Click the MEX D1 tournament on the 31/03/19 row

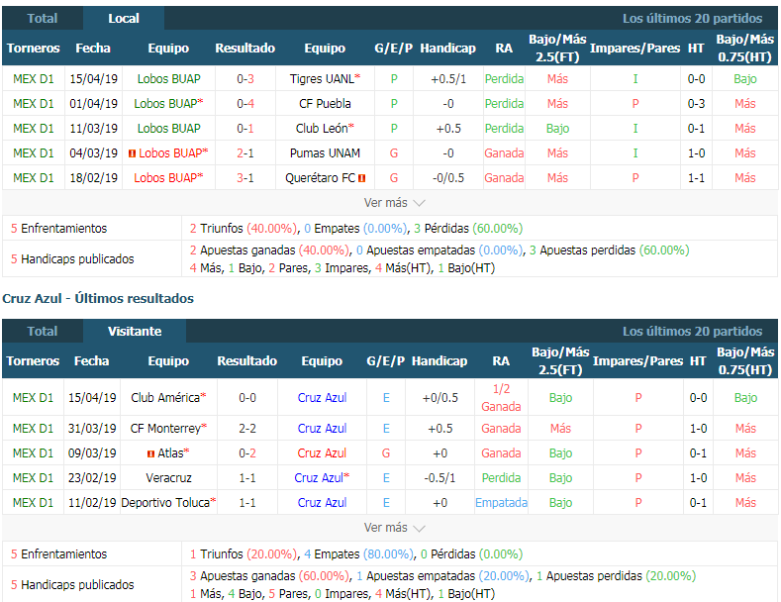33,429
